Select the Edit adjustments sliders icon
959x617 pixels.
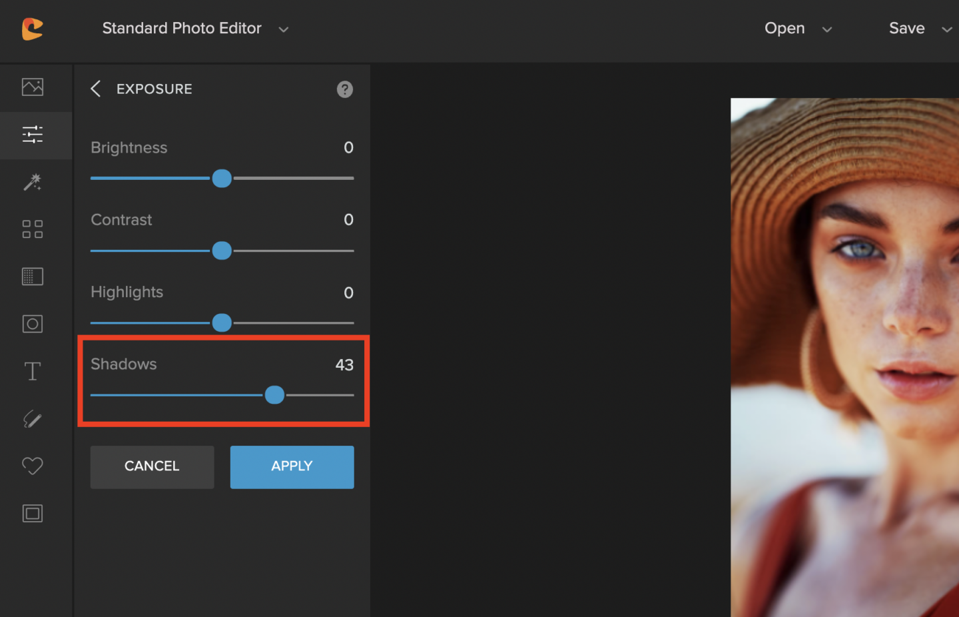33,135
